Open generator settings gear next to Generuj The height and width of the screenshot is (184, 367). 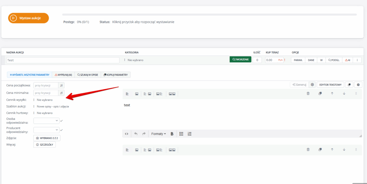coord(313,85)
